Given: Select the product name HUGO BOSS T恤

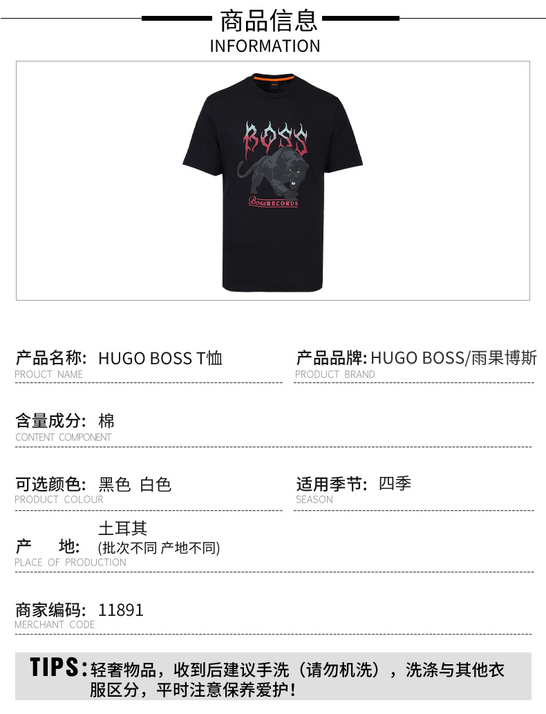Looking at the screenshot, I should click(160, 358).
